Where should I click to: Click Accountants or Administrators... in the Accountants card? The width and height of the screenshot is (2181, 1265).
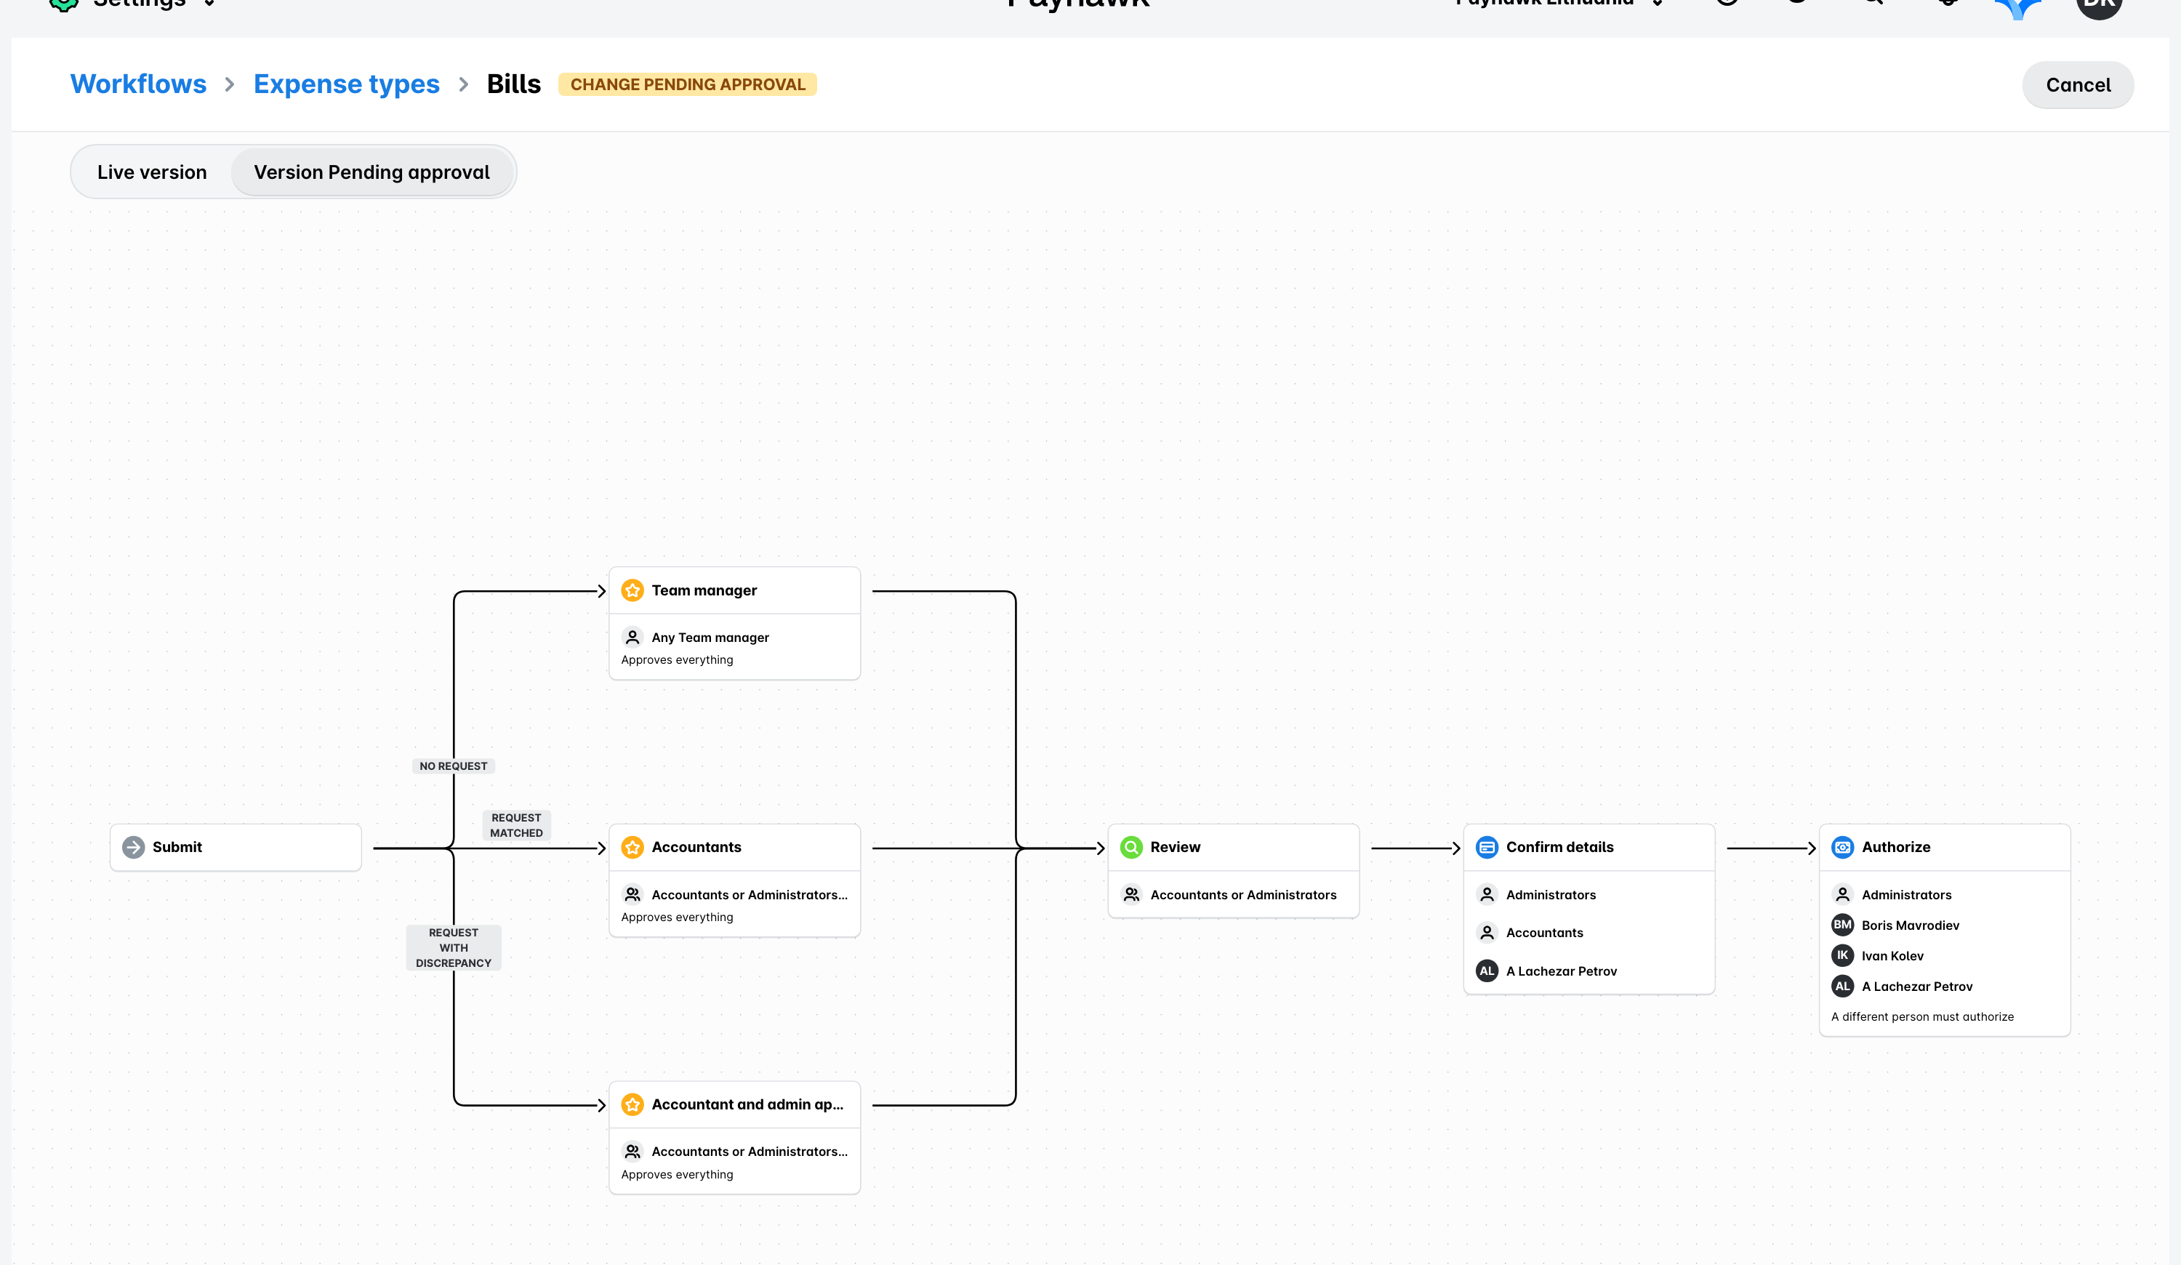coord(750,895)
